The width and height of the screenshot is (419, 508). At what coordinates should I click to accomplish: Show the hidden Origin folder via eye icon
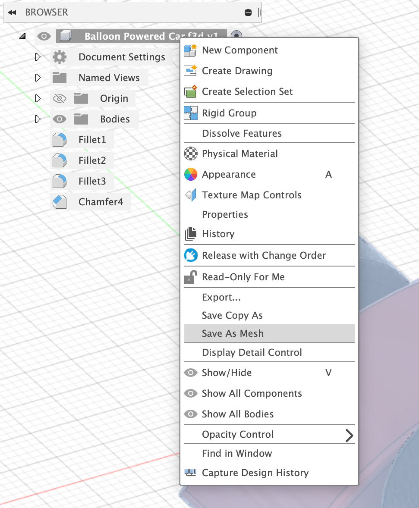click(x=60, y=98)
